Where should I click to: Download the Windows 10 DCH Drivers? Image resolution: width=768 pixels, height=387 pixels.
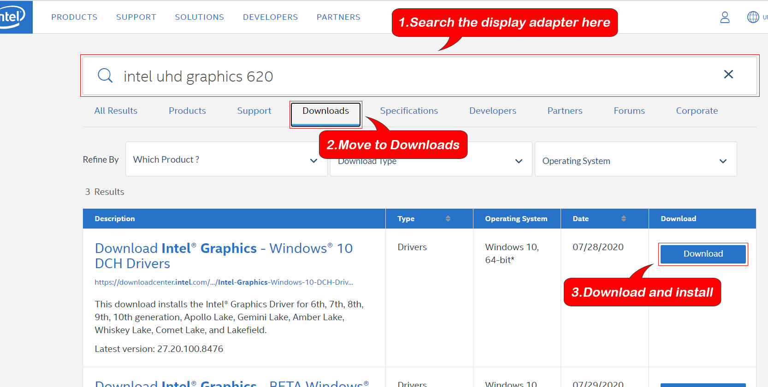pyautogui.click(x=703, y=254)
